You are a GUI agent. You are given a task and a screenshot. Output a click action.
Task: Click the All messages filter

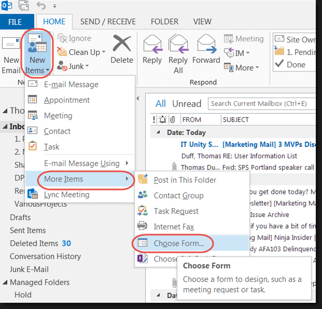click(x=161, y=103)
